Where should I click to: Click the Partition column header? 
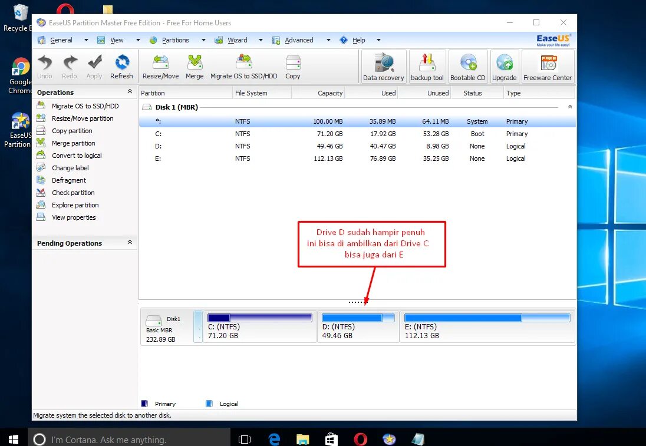(186, 93)
